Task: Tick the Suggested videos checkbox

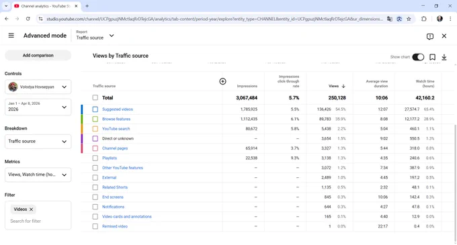Action: [x=95, y=109]
